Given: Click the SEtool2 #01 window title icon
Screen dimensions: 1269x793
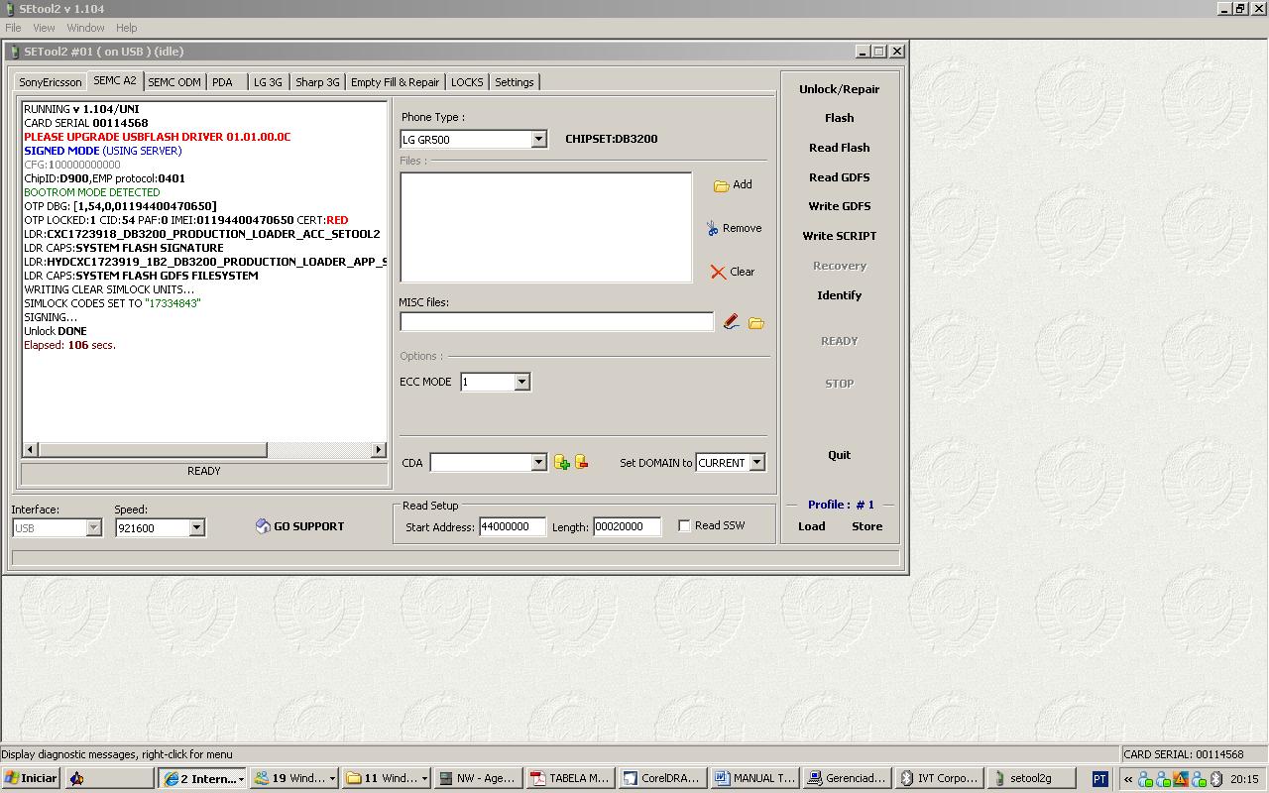Looking at the screenshot, I should pos(15,52).
